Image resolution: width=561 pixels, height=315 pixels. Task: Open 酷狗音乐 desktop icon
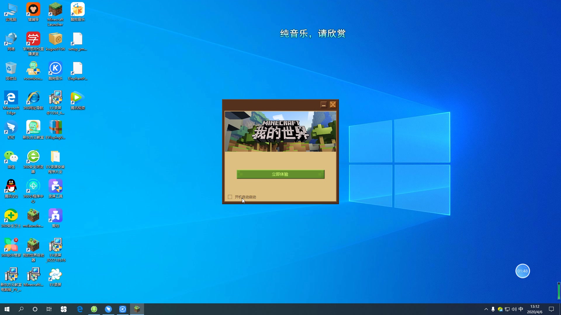pos(56,71)
